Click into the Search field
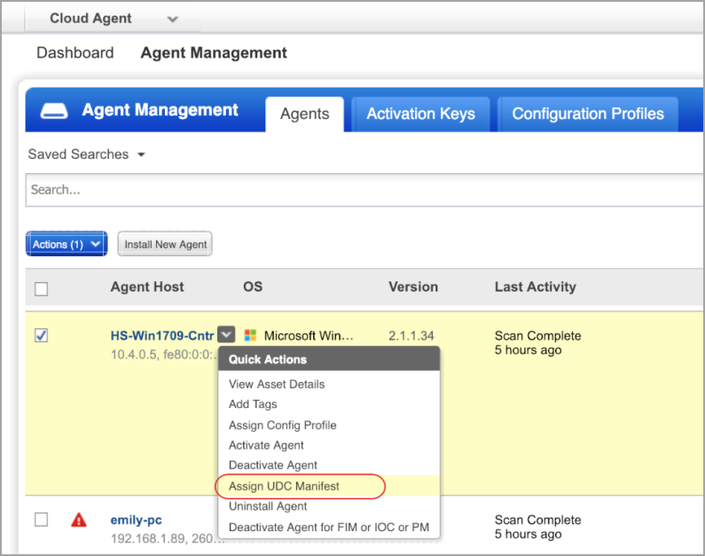The height and width of the screenshot is (556, 705). click(x=364, y=190)
